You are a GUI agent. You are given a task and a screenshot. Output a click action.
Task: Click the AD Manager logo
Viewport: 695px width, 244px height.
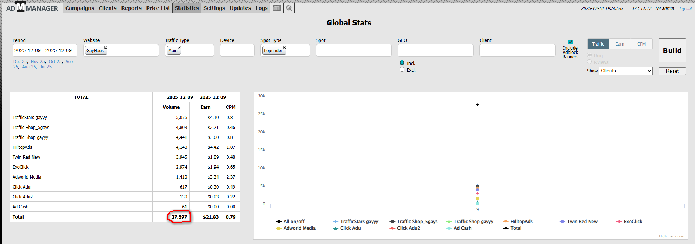click(x=32, y=8)
